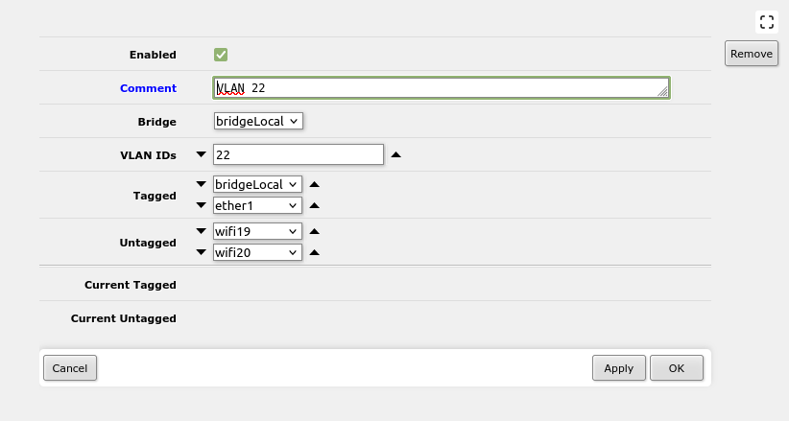Click down arrow left of untagged wifi19

tap(202, 231)
